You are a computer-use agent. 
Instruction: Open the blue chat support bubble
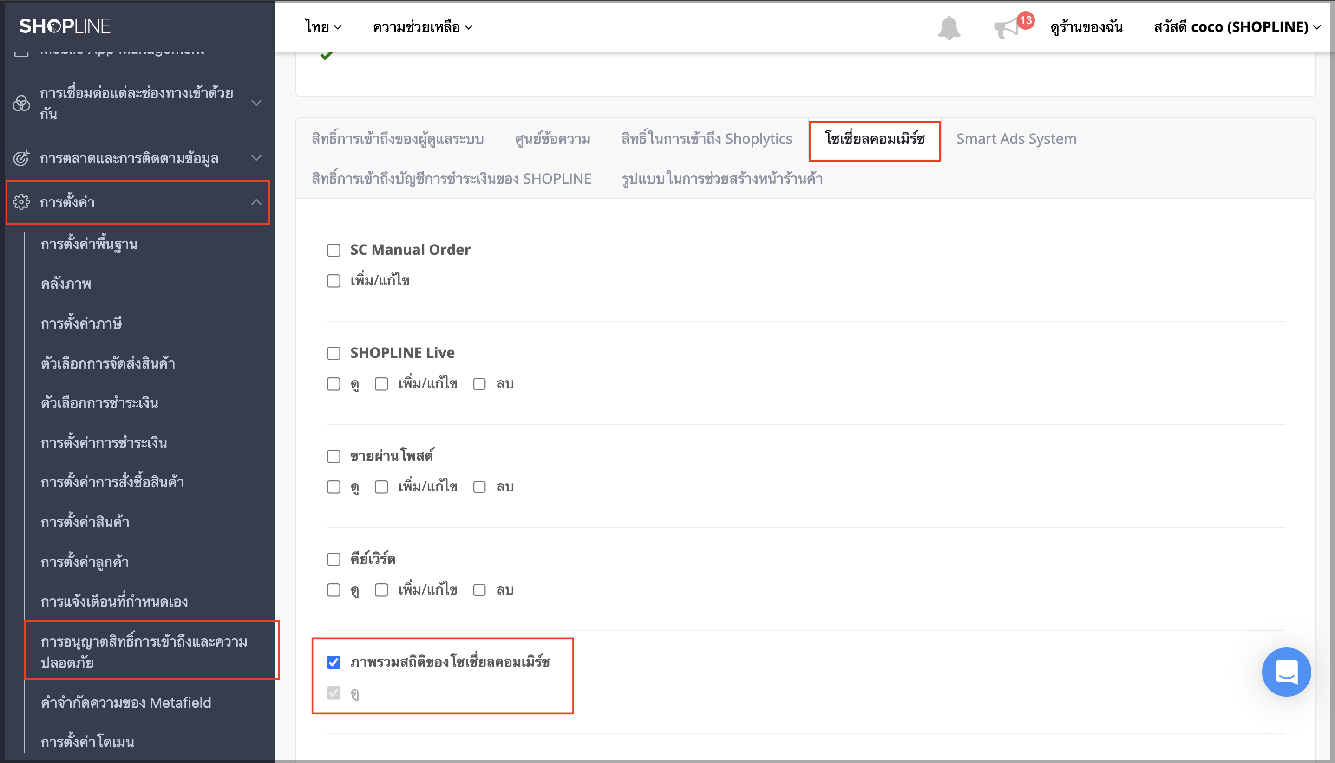point(1286,671)
